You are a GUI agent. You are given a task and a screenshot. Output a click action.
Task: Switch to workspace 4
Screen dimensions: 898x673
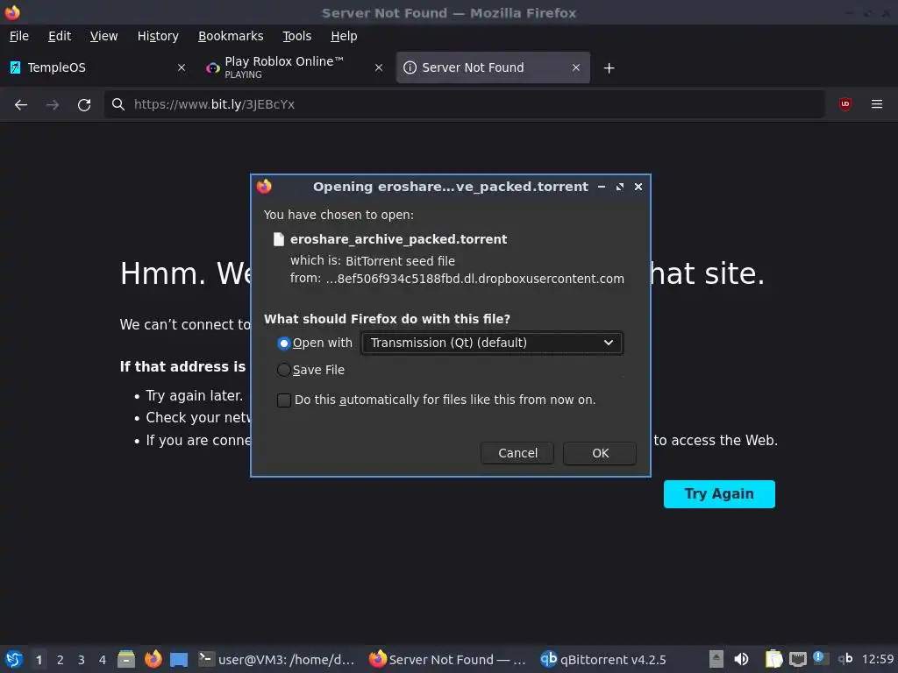coord(103,660)
